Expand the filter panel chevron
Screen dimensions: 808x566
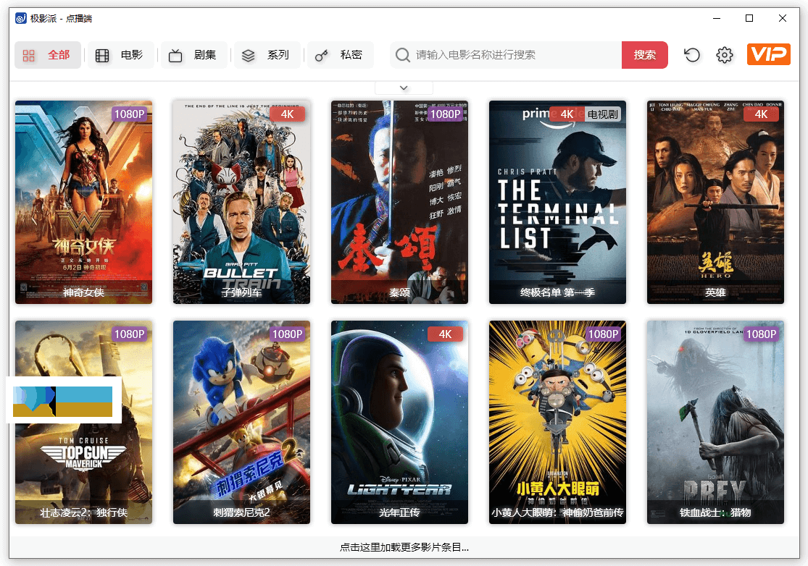pos(404,88)
